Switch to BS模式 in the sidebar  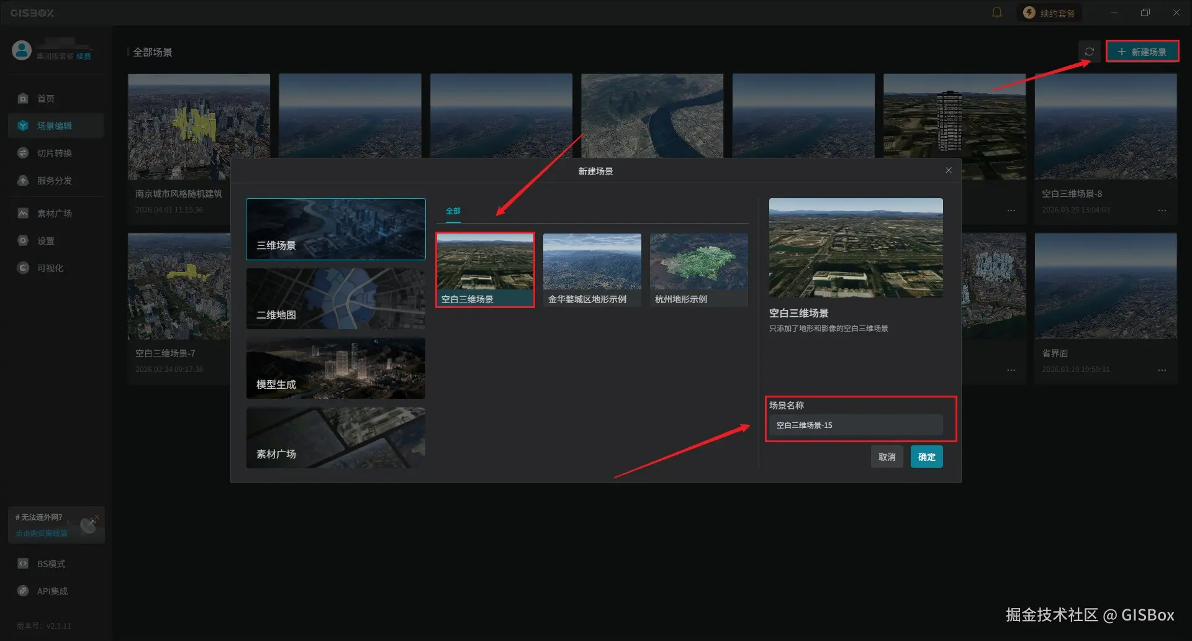tap(56, 563)
